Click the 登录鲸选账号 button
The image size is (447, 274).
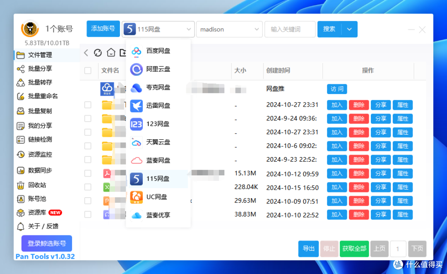click(x=47, y=243)
